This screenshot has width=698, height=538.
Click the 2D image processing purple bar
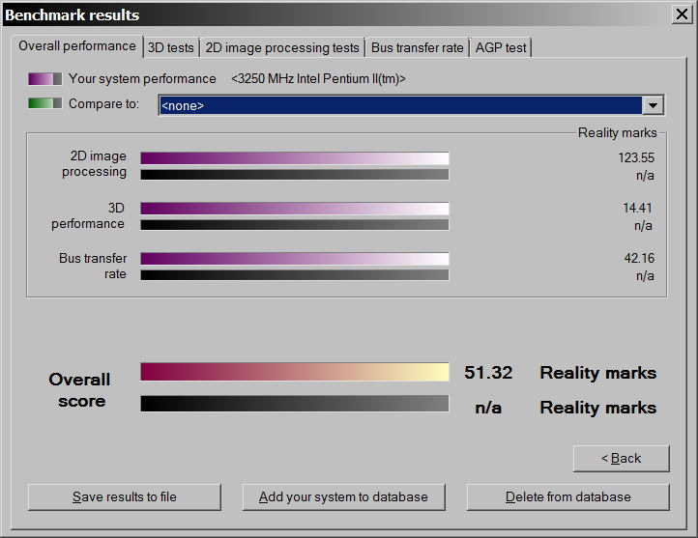[295, 158]
